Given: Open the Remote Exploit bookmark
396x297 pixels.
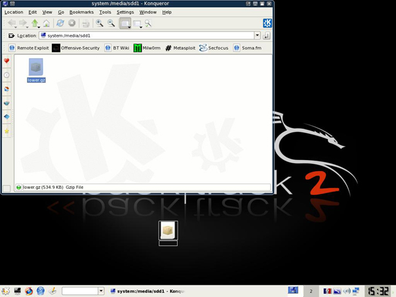Looking at the screenshot, I should coord(29,48).
